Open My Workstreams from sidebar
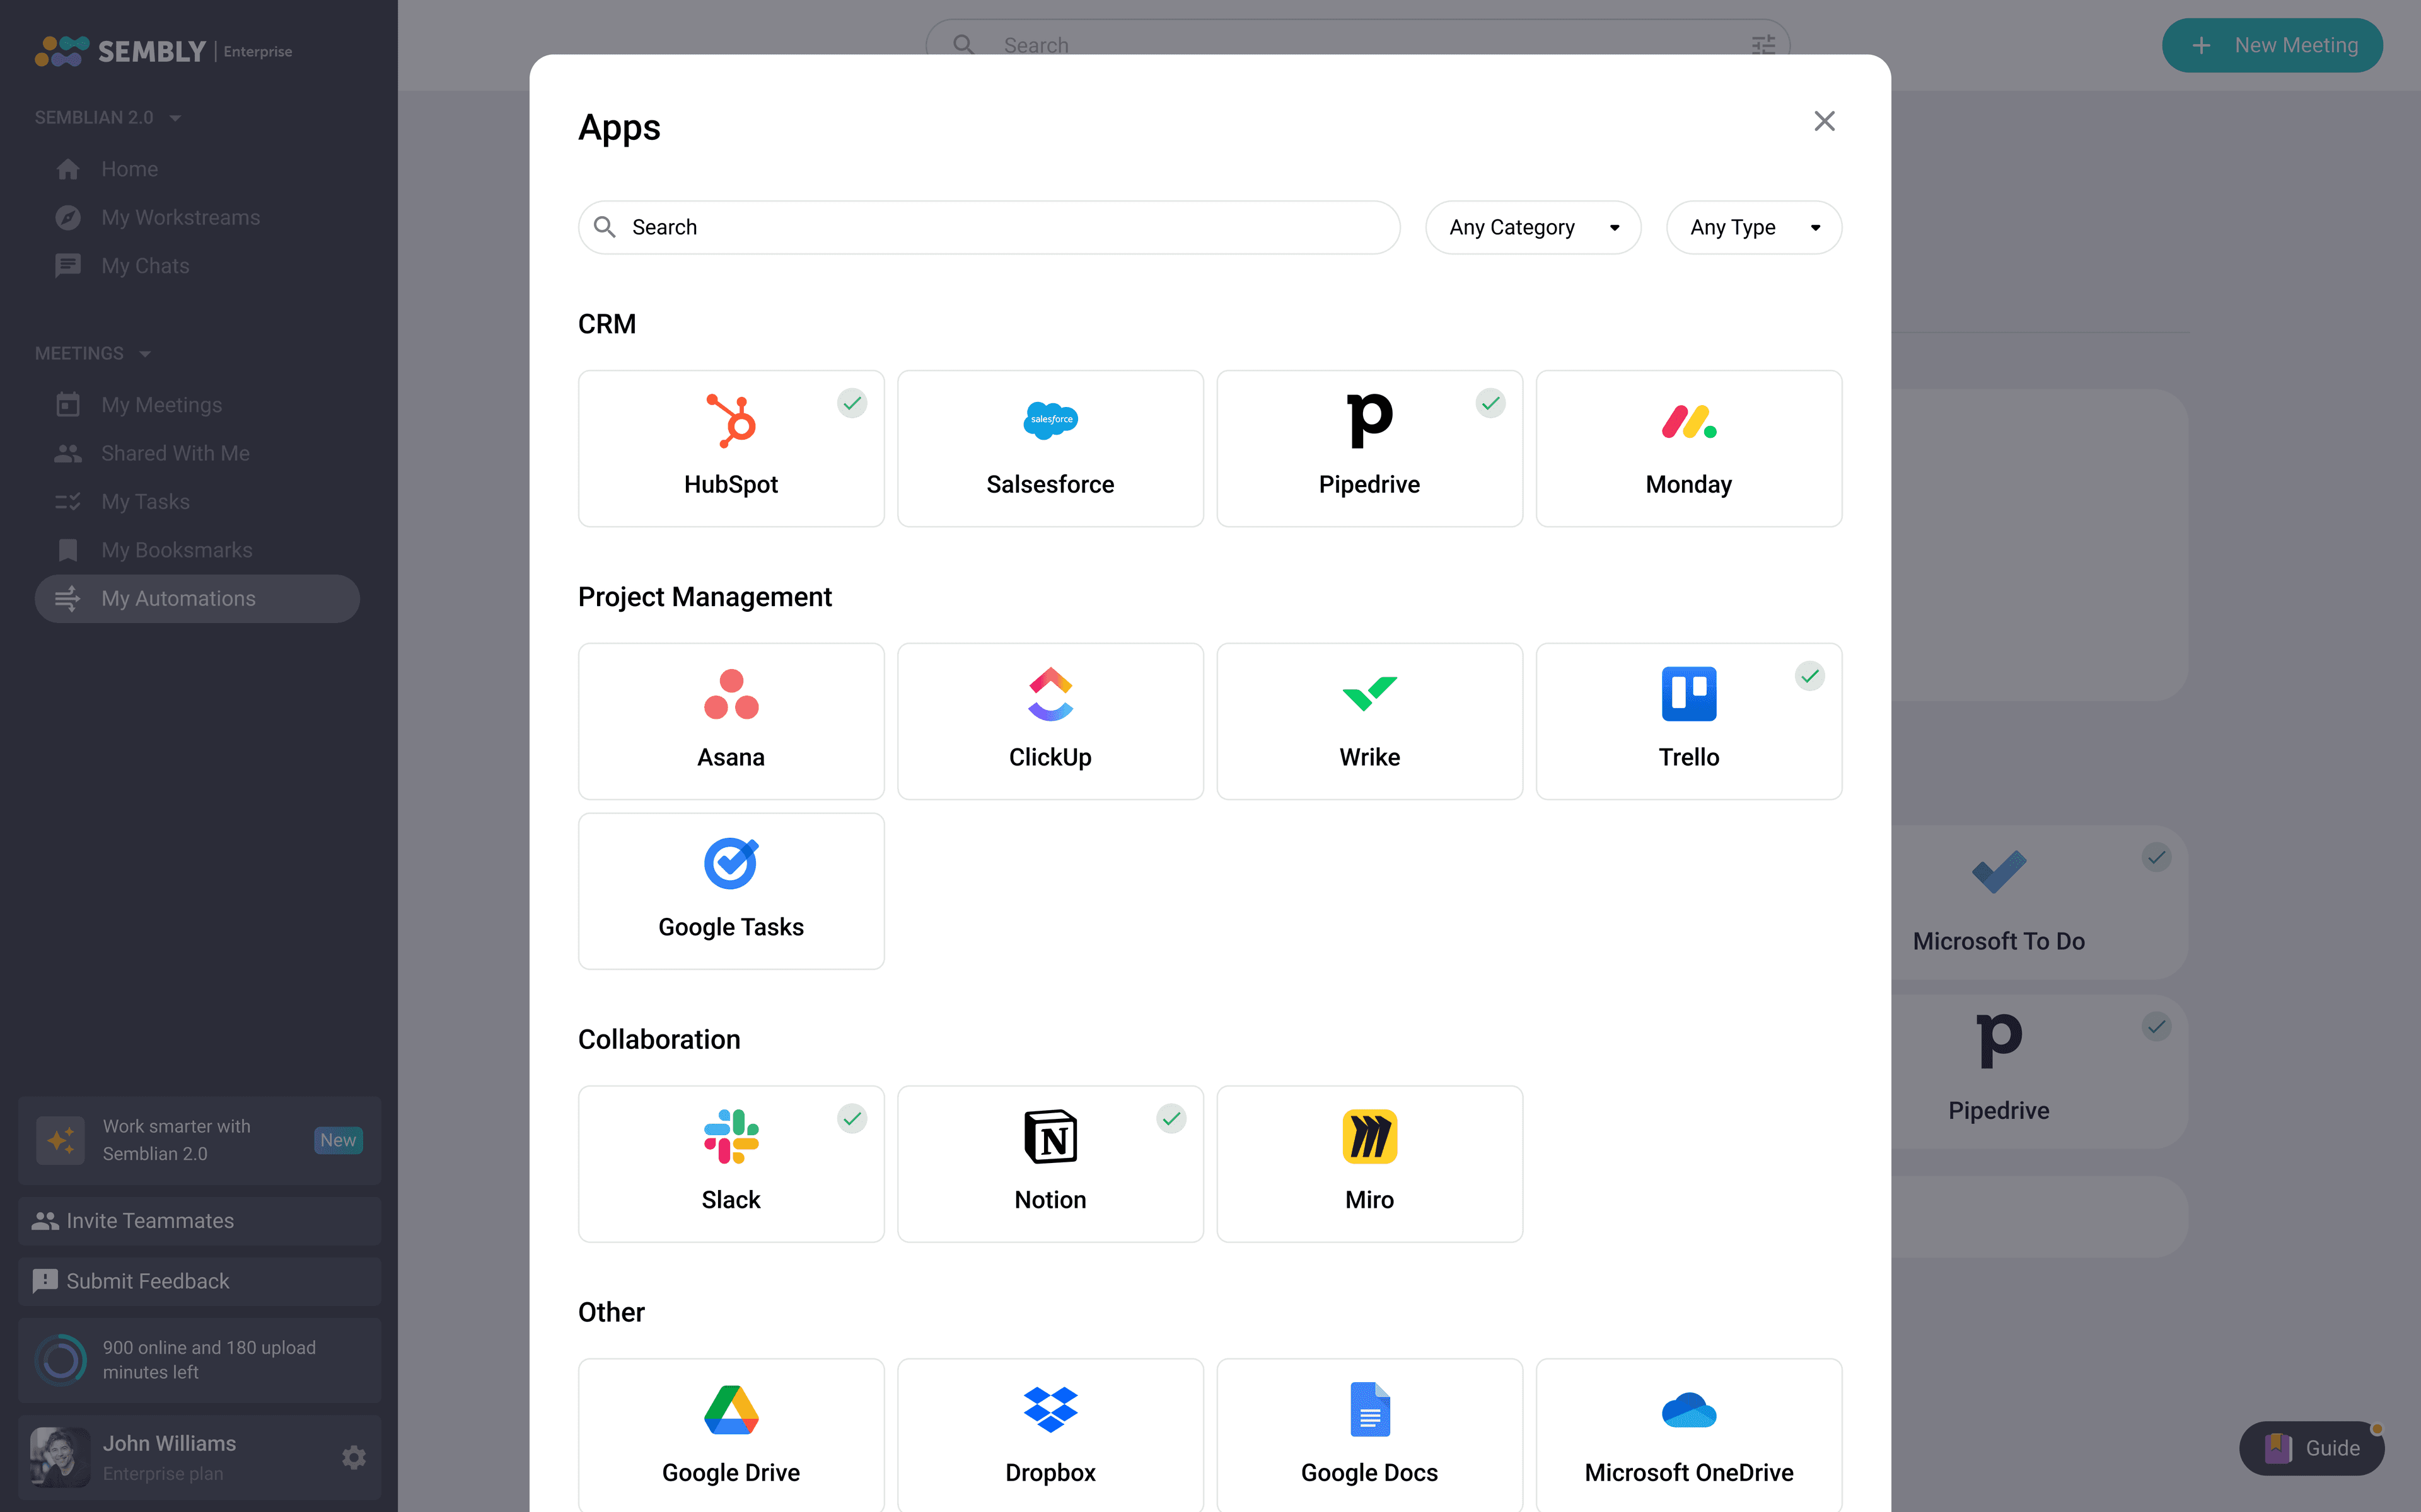The image size is (2421, 1512). point(180,218)
